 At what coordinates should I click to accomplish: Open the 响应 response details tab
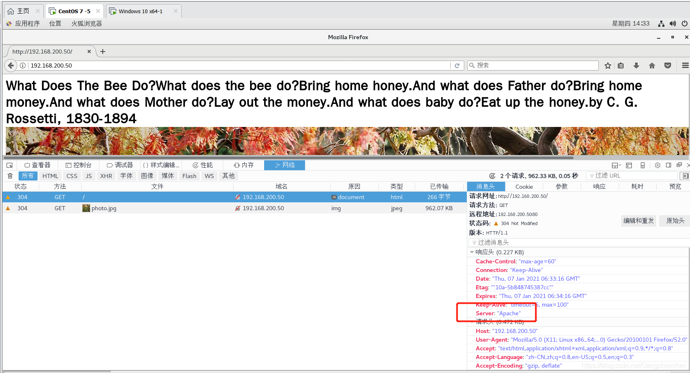point(599,187)
